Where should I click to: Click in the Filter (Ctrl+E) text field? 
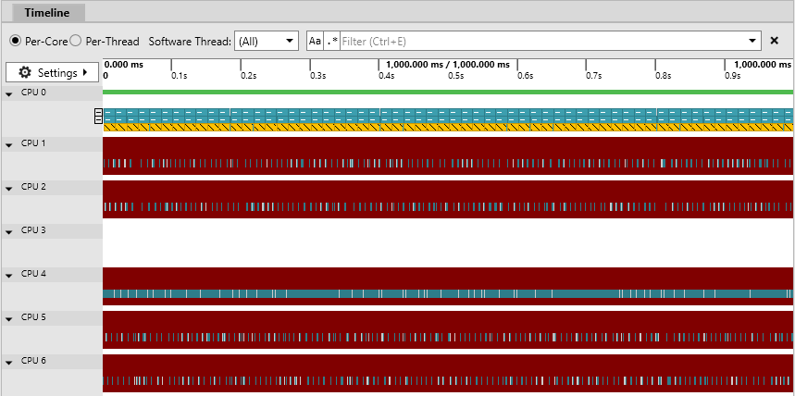(542, 41)
